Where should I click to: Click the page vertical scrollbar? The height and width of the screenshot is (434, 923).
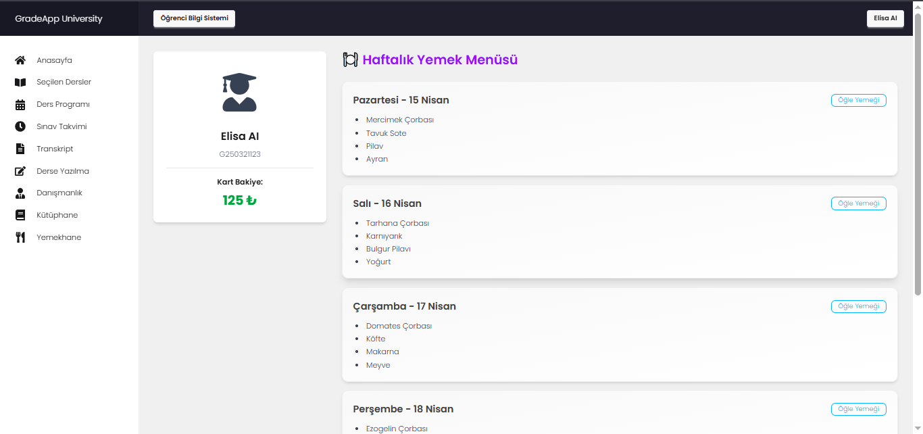click(x=918, y=155)
